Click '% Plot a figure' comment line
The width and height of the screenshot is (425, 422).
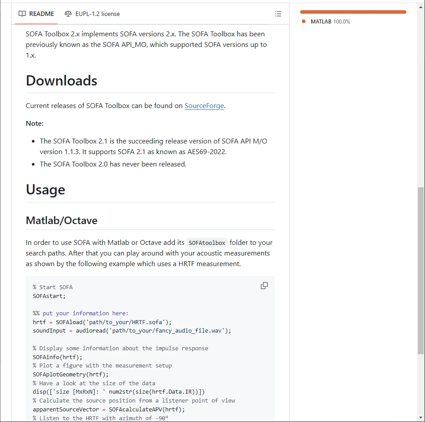pos(102,366)
